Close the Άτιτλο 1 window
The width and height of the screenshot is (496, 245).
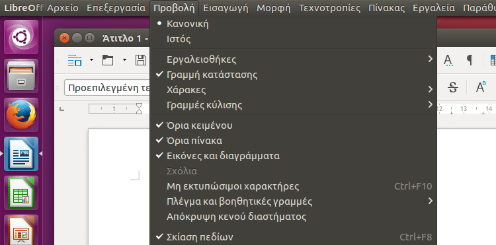tap(65, 38)
